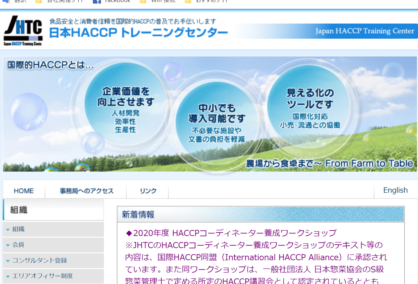
Task: Click the Japan HACCP Training Center banner
Action: [326, 31]
